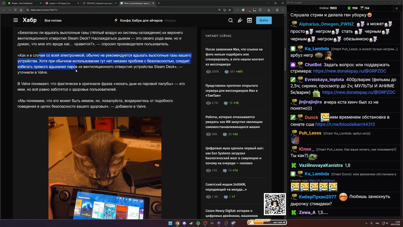
Task: Click the MEME PARTY progress bar widget
Action: [267, 222]
